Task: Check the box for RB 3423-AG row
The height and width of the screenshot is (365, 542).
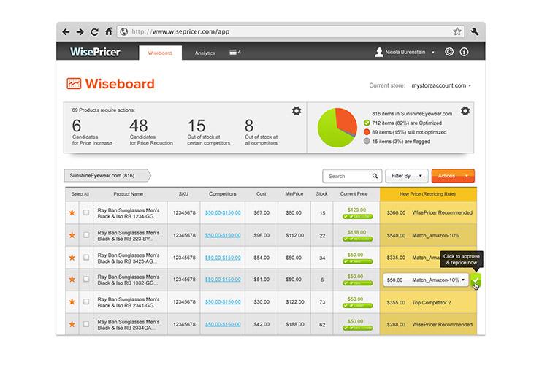Action: (x=86, y=257)
